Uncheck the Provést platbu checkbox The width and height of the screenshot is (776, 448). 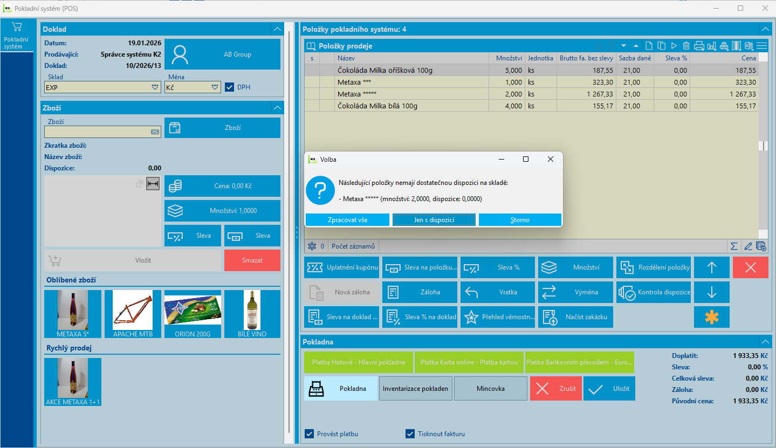tap(310, 433)
